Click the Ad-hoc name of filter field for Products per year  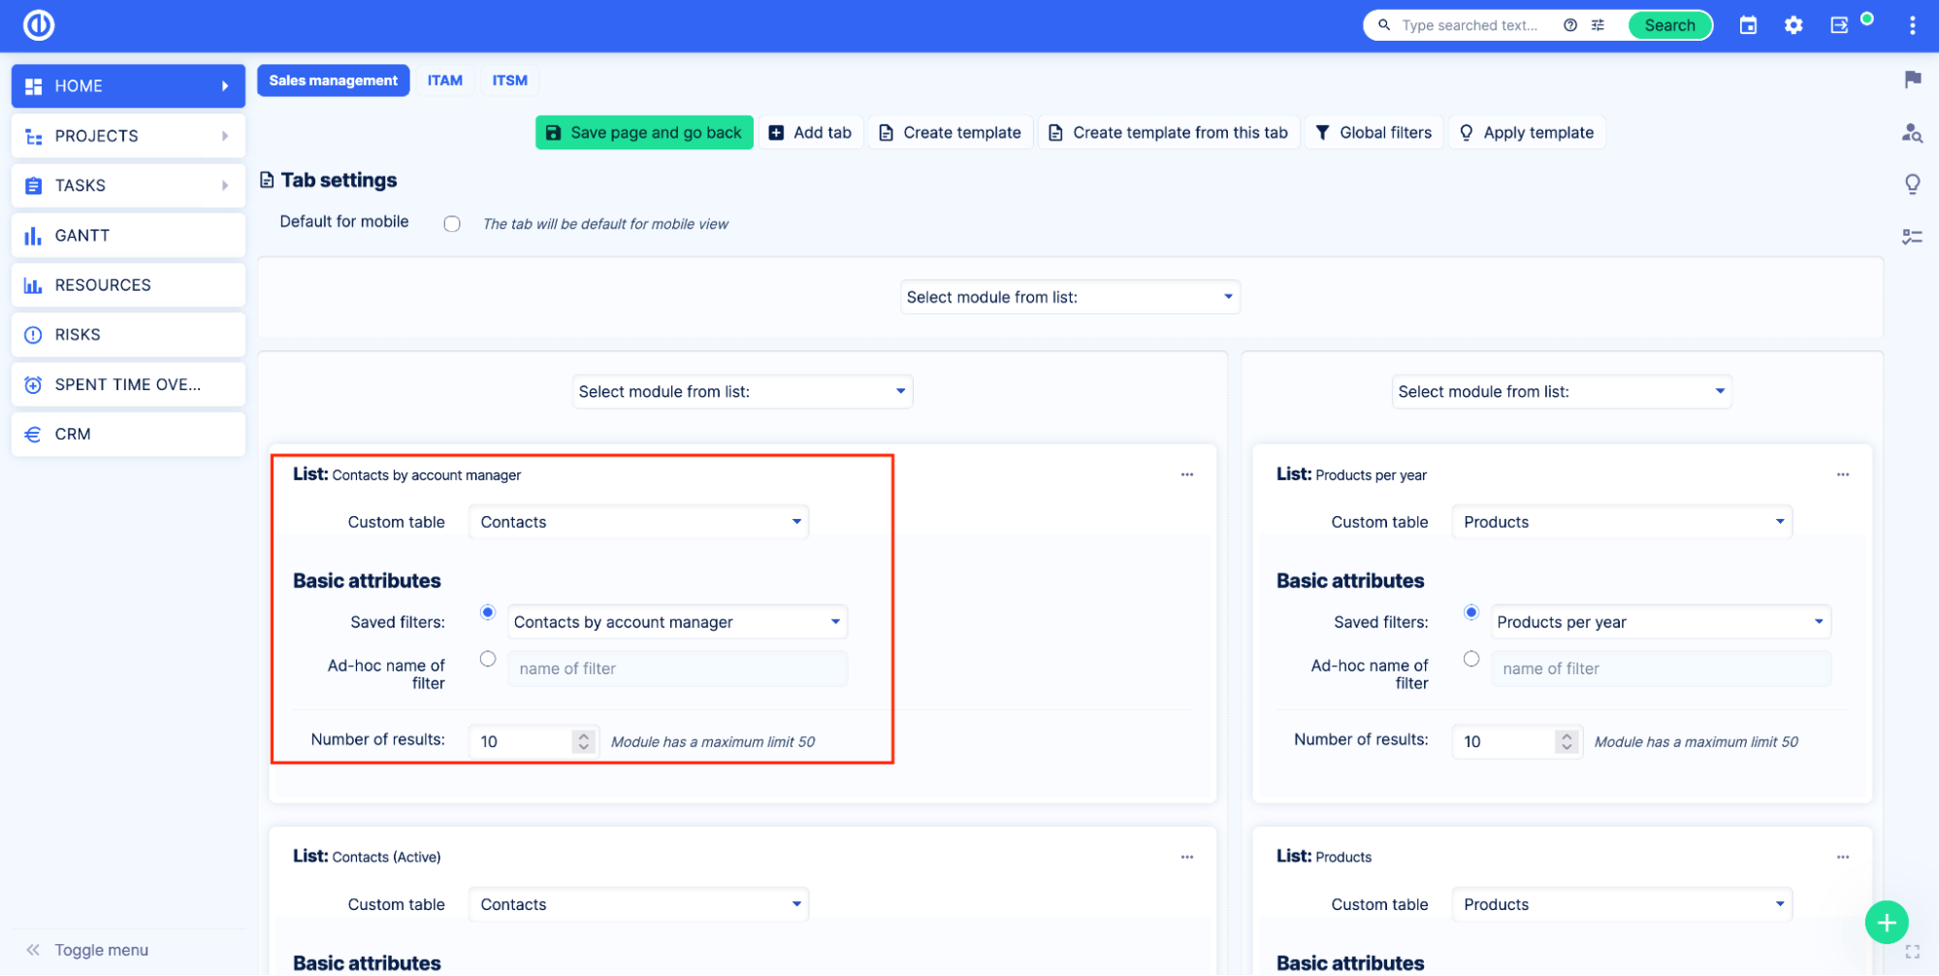point(1660,668)
